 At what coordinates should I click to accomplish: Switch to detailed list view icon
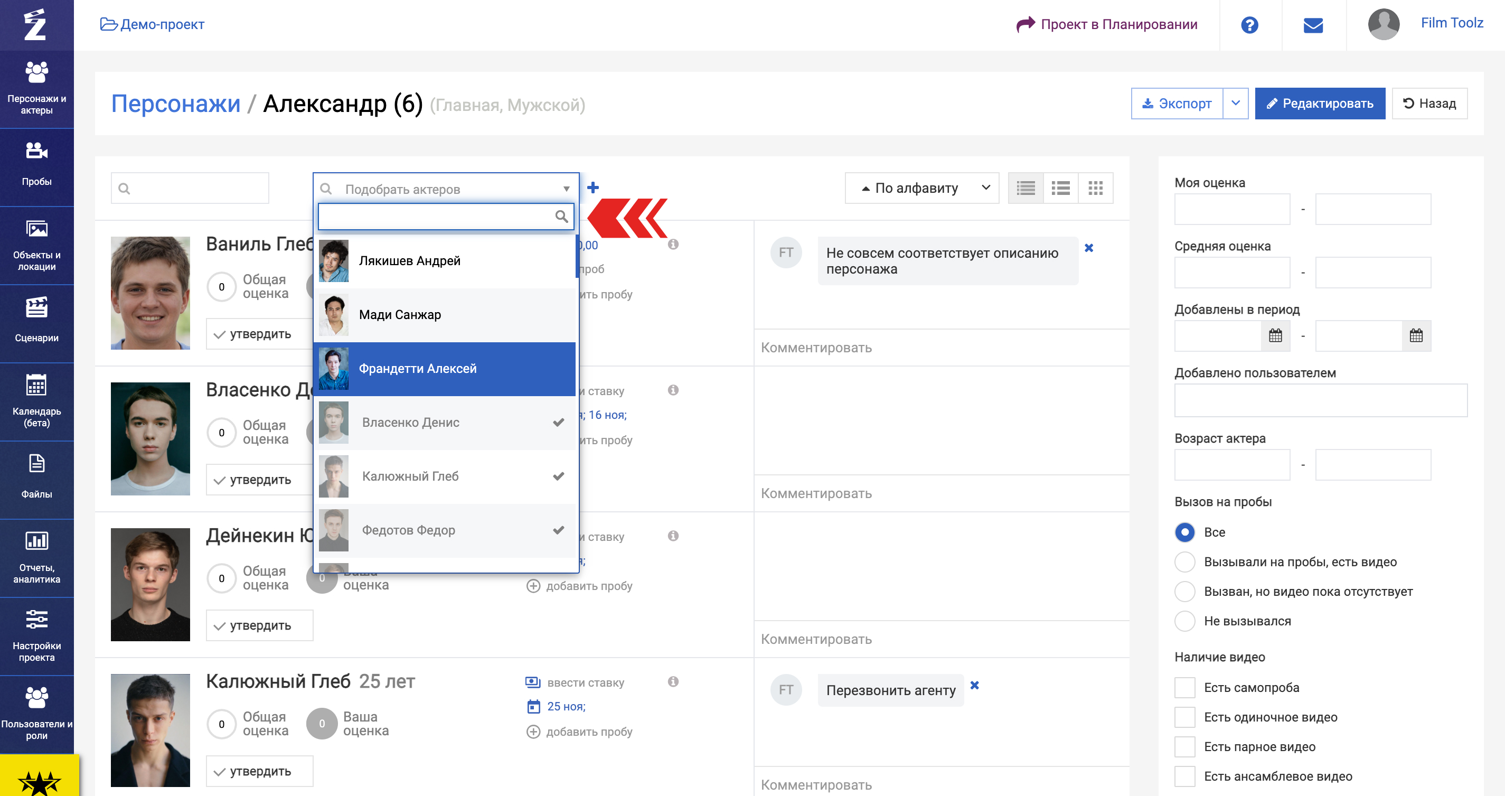tap(1026, 188)
